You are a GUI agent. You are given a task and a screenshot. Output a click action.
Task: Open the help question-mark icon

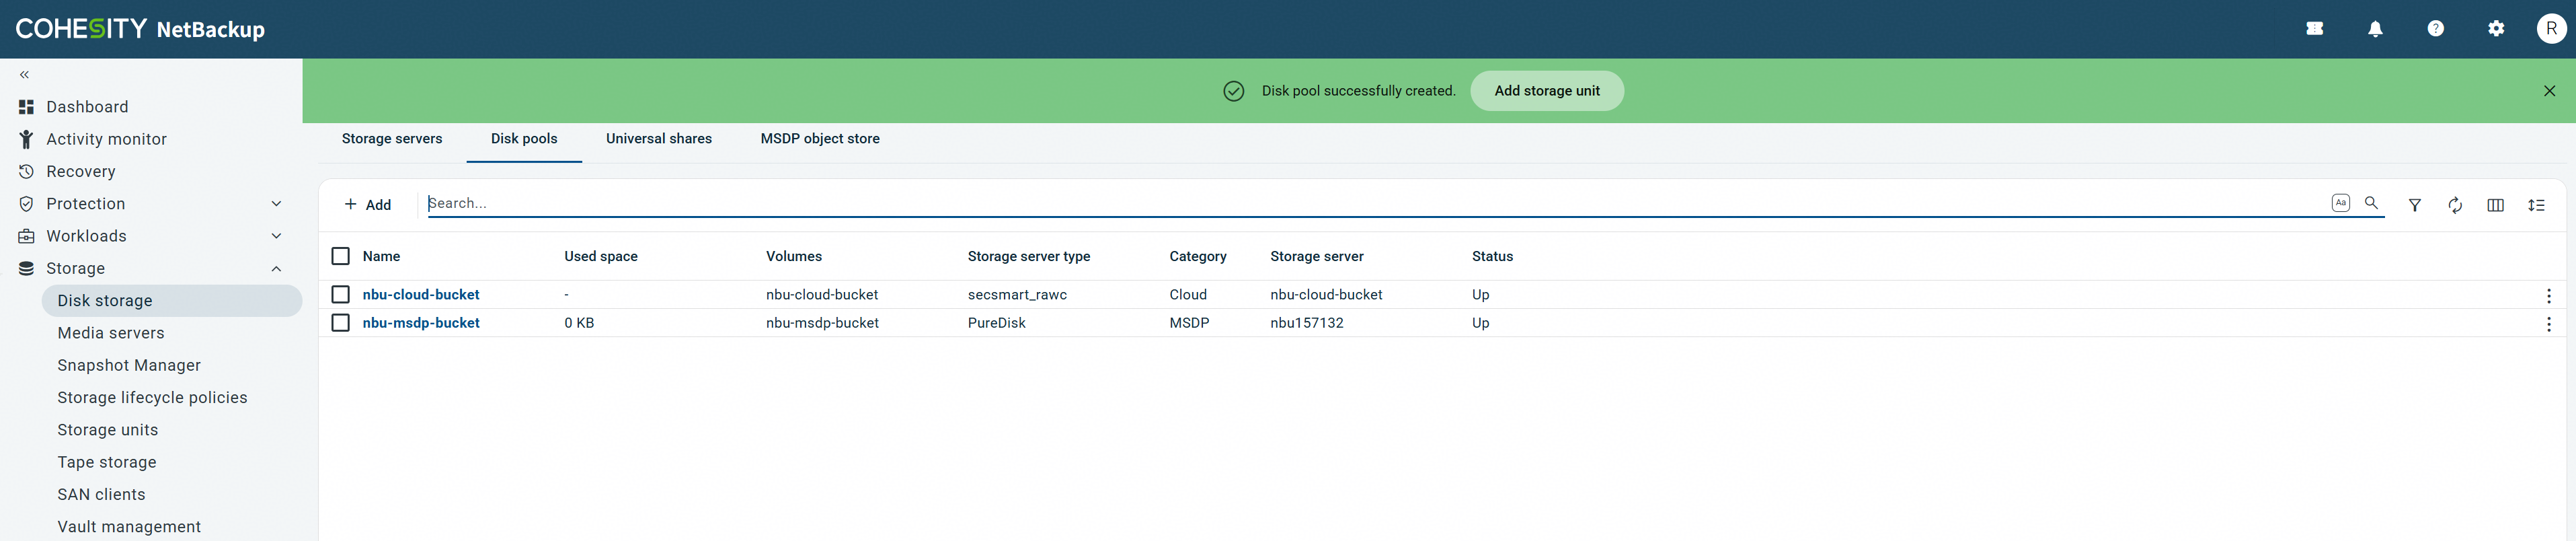coord(2435,29)
